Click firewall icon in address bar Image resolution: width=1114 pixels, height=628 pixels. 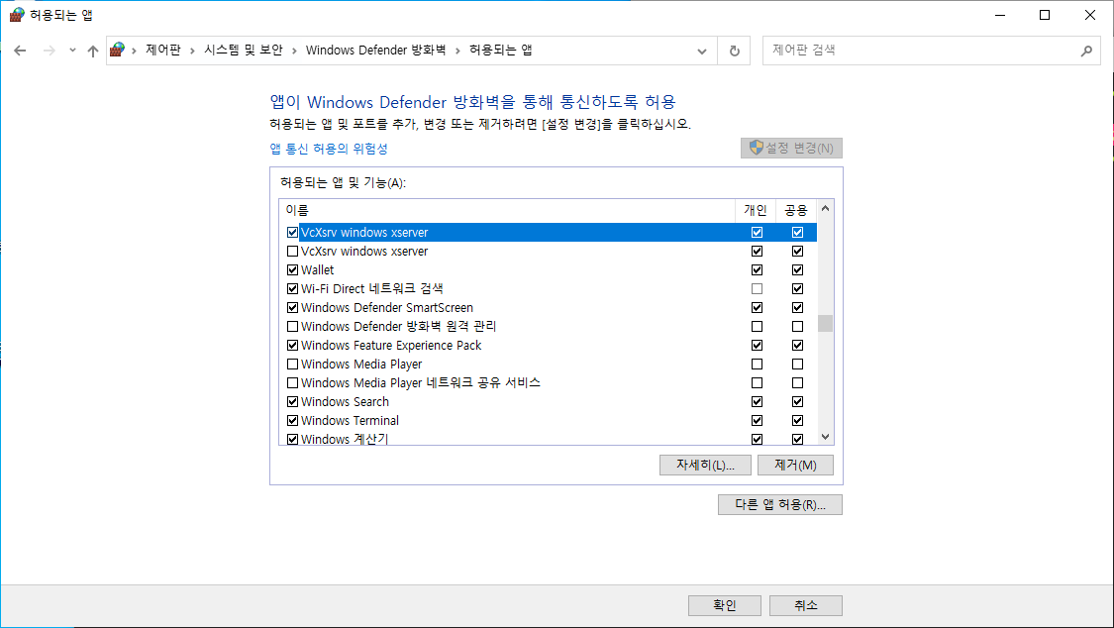point(117,50)
